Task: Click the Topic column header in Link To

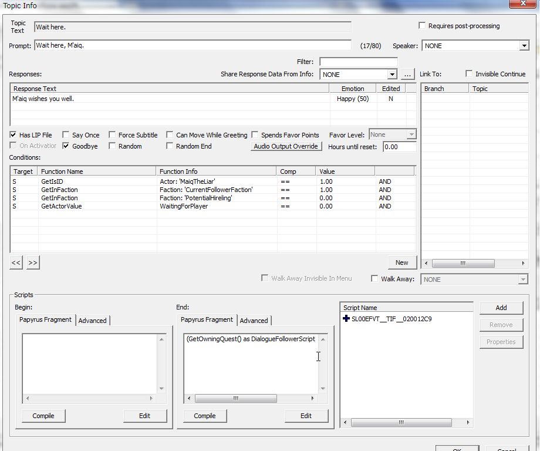Action: pyautogui.click(x=499, y=89)
